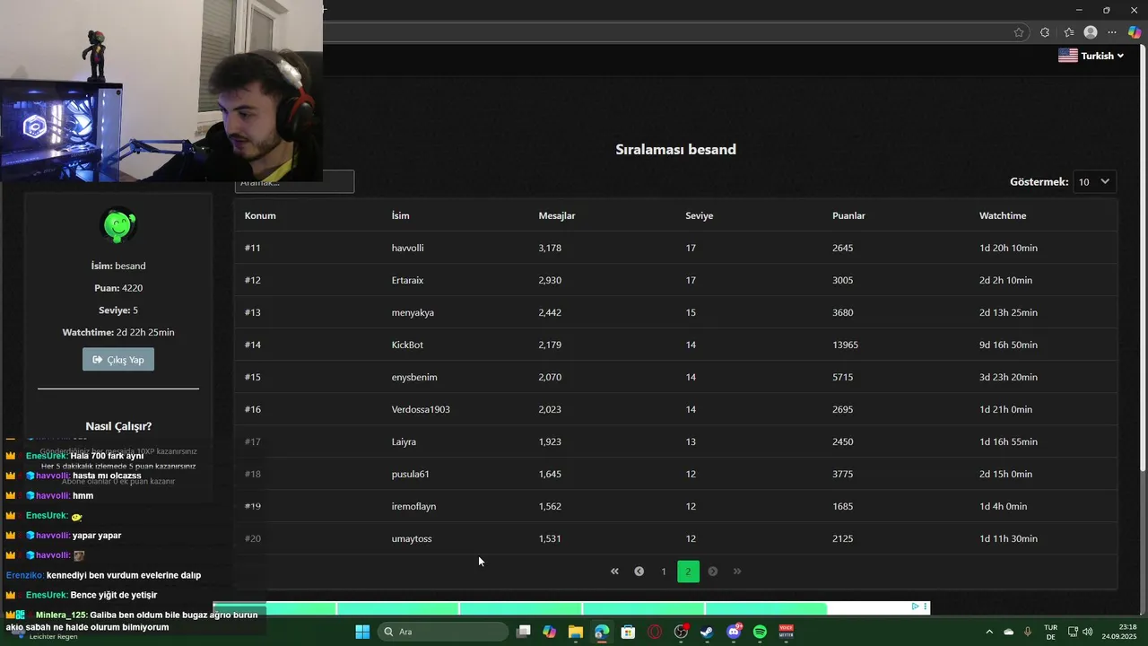Click the Ertaraix table row name
This screenshot has height=646, width=1148.
click(x=407, y=280)
